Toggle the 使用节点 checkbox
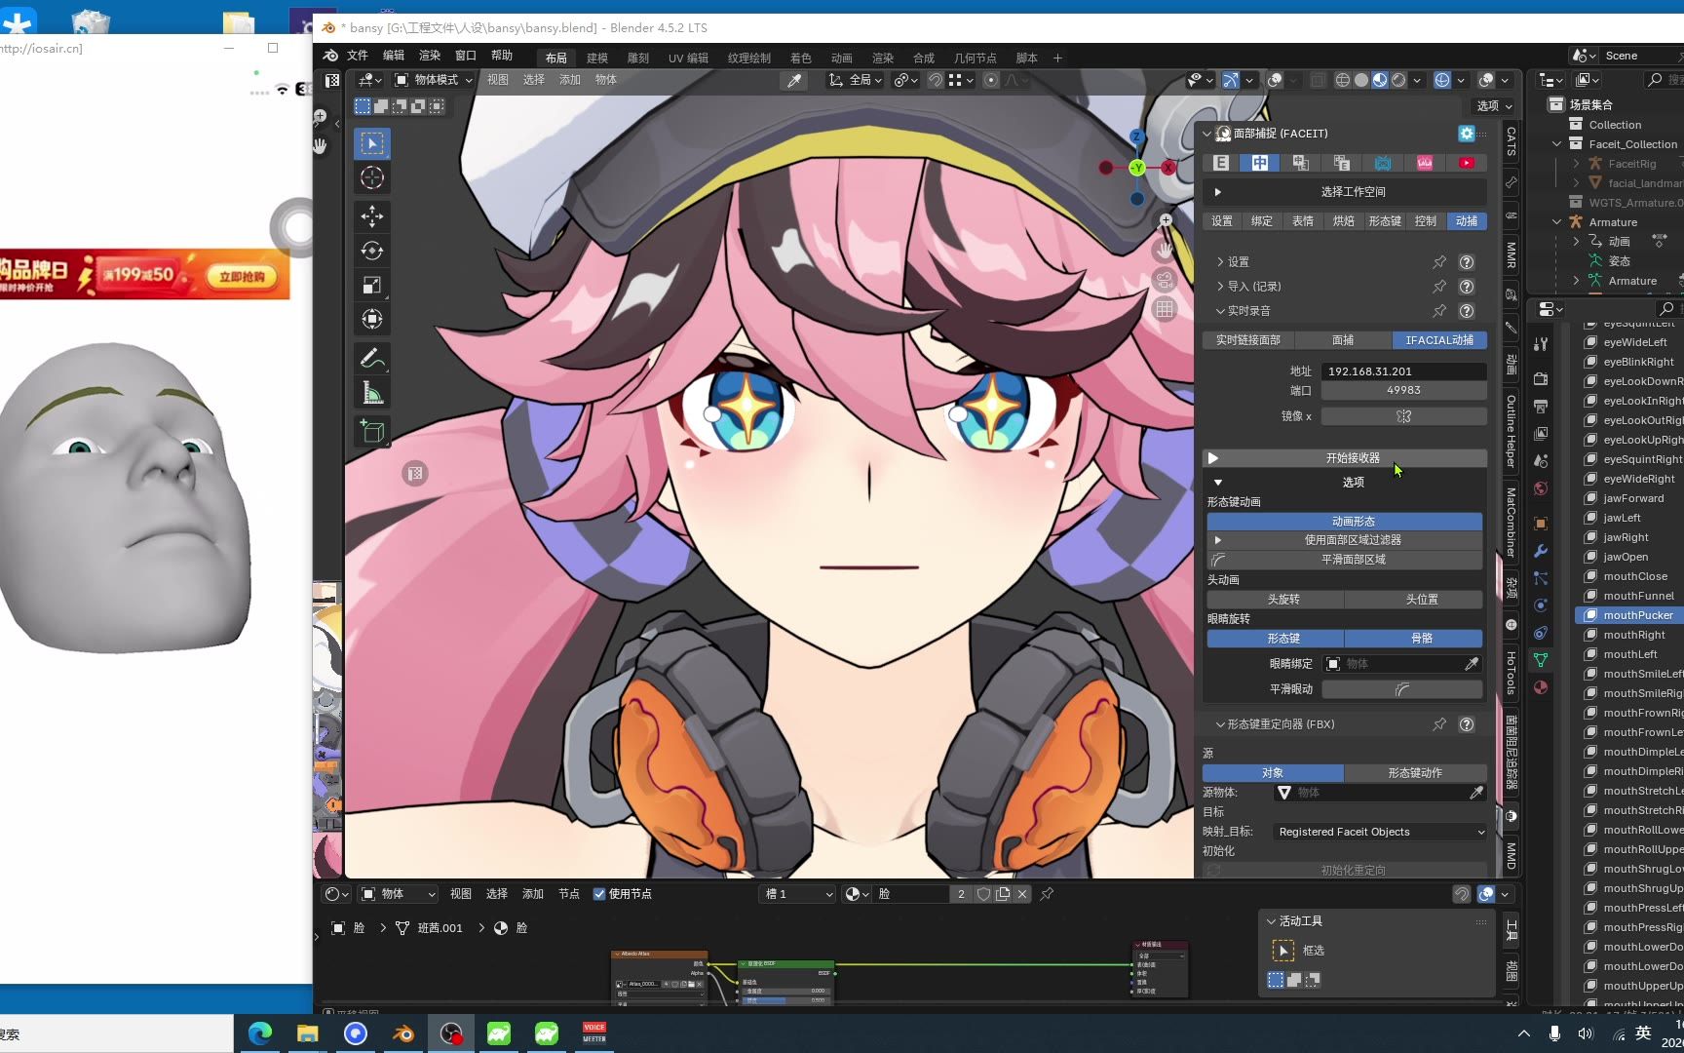The image size is (1684, 1053). [599, 894]
